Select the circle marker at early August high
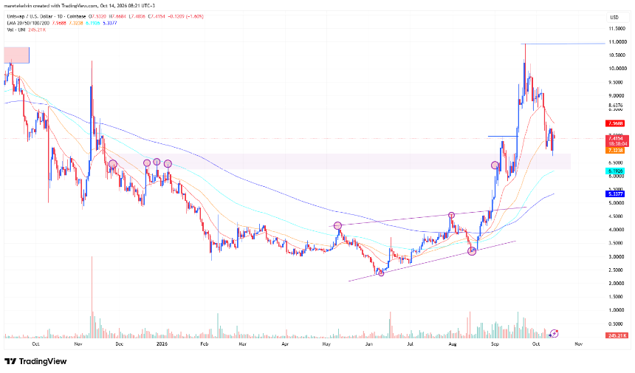Viewport: 635px width, 373px height. 452,215
